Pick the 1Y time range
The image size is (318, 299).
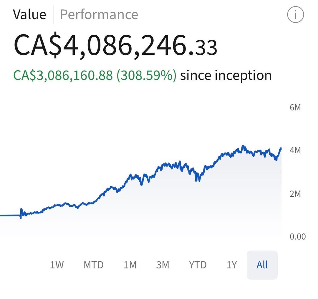231,265
